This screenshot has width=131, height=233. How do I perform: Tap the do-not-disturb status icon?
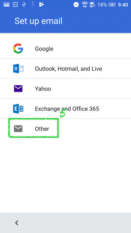tap(76, 5)
